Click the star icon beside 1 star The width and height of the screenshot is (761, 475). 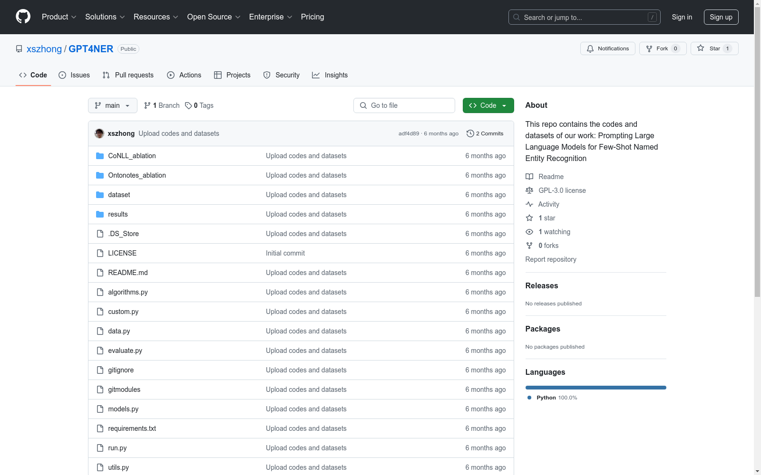[x=529, y=218]
